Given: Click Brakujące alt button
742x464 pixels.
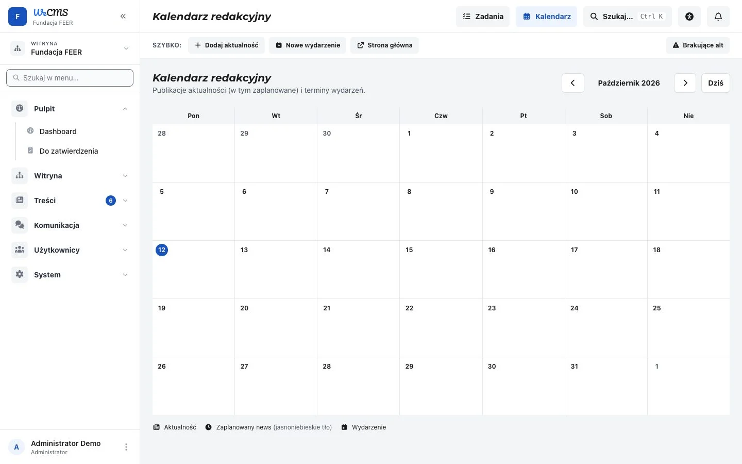Looking at the screenshot, I should (x=698, y=45).
